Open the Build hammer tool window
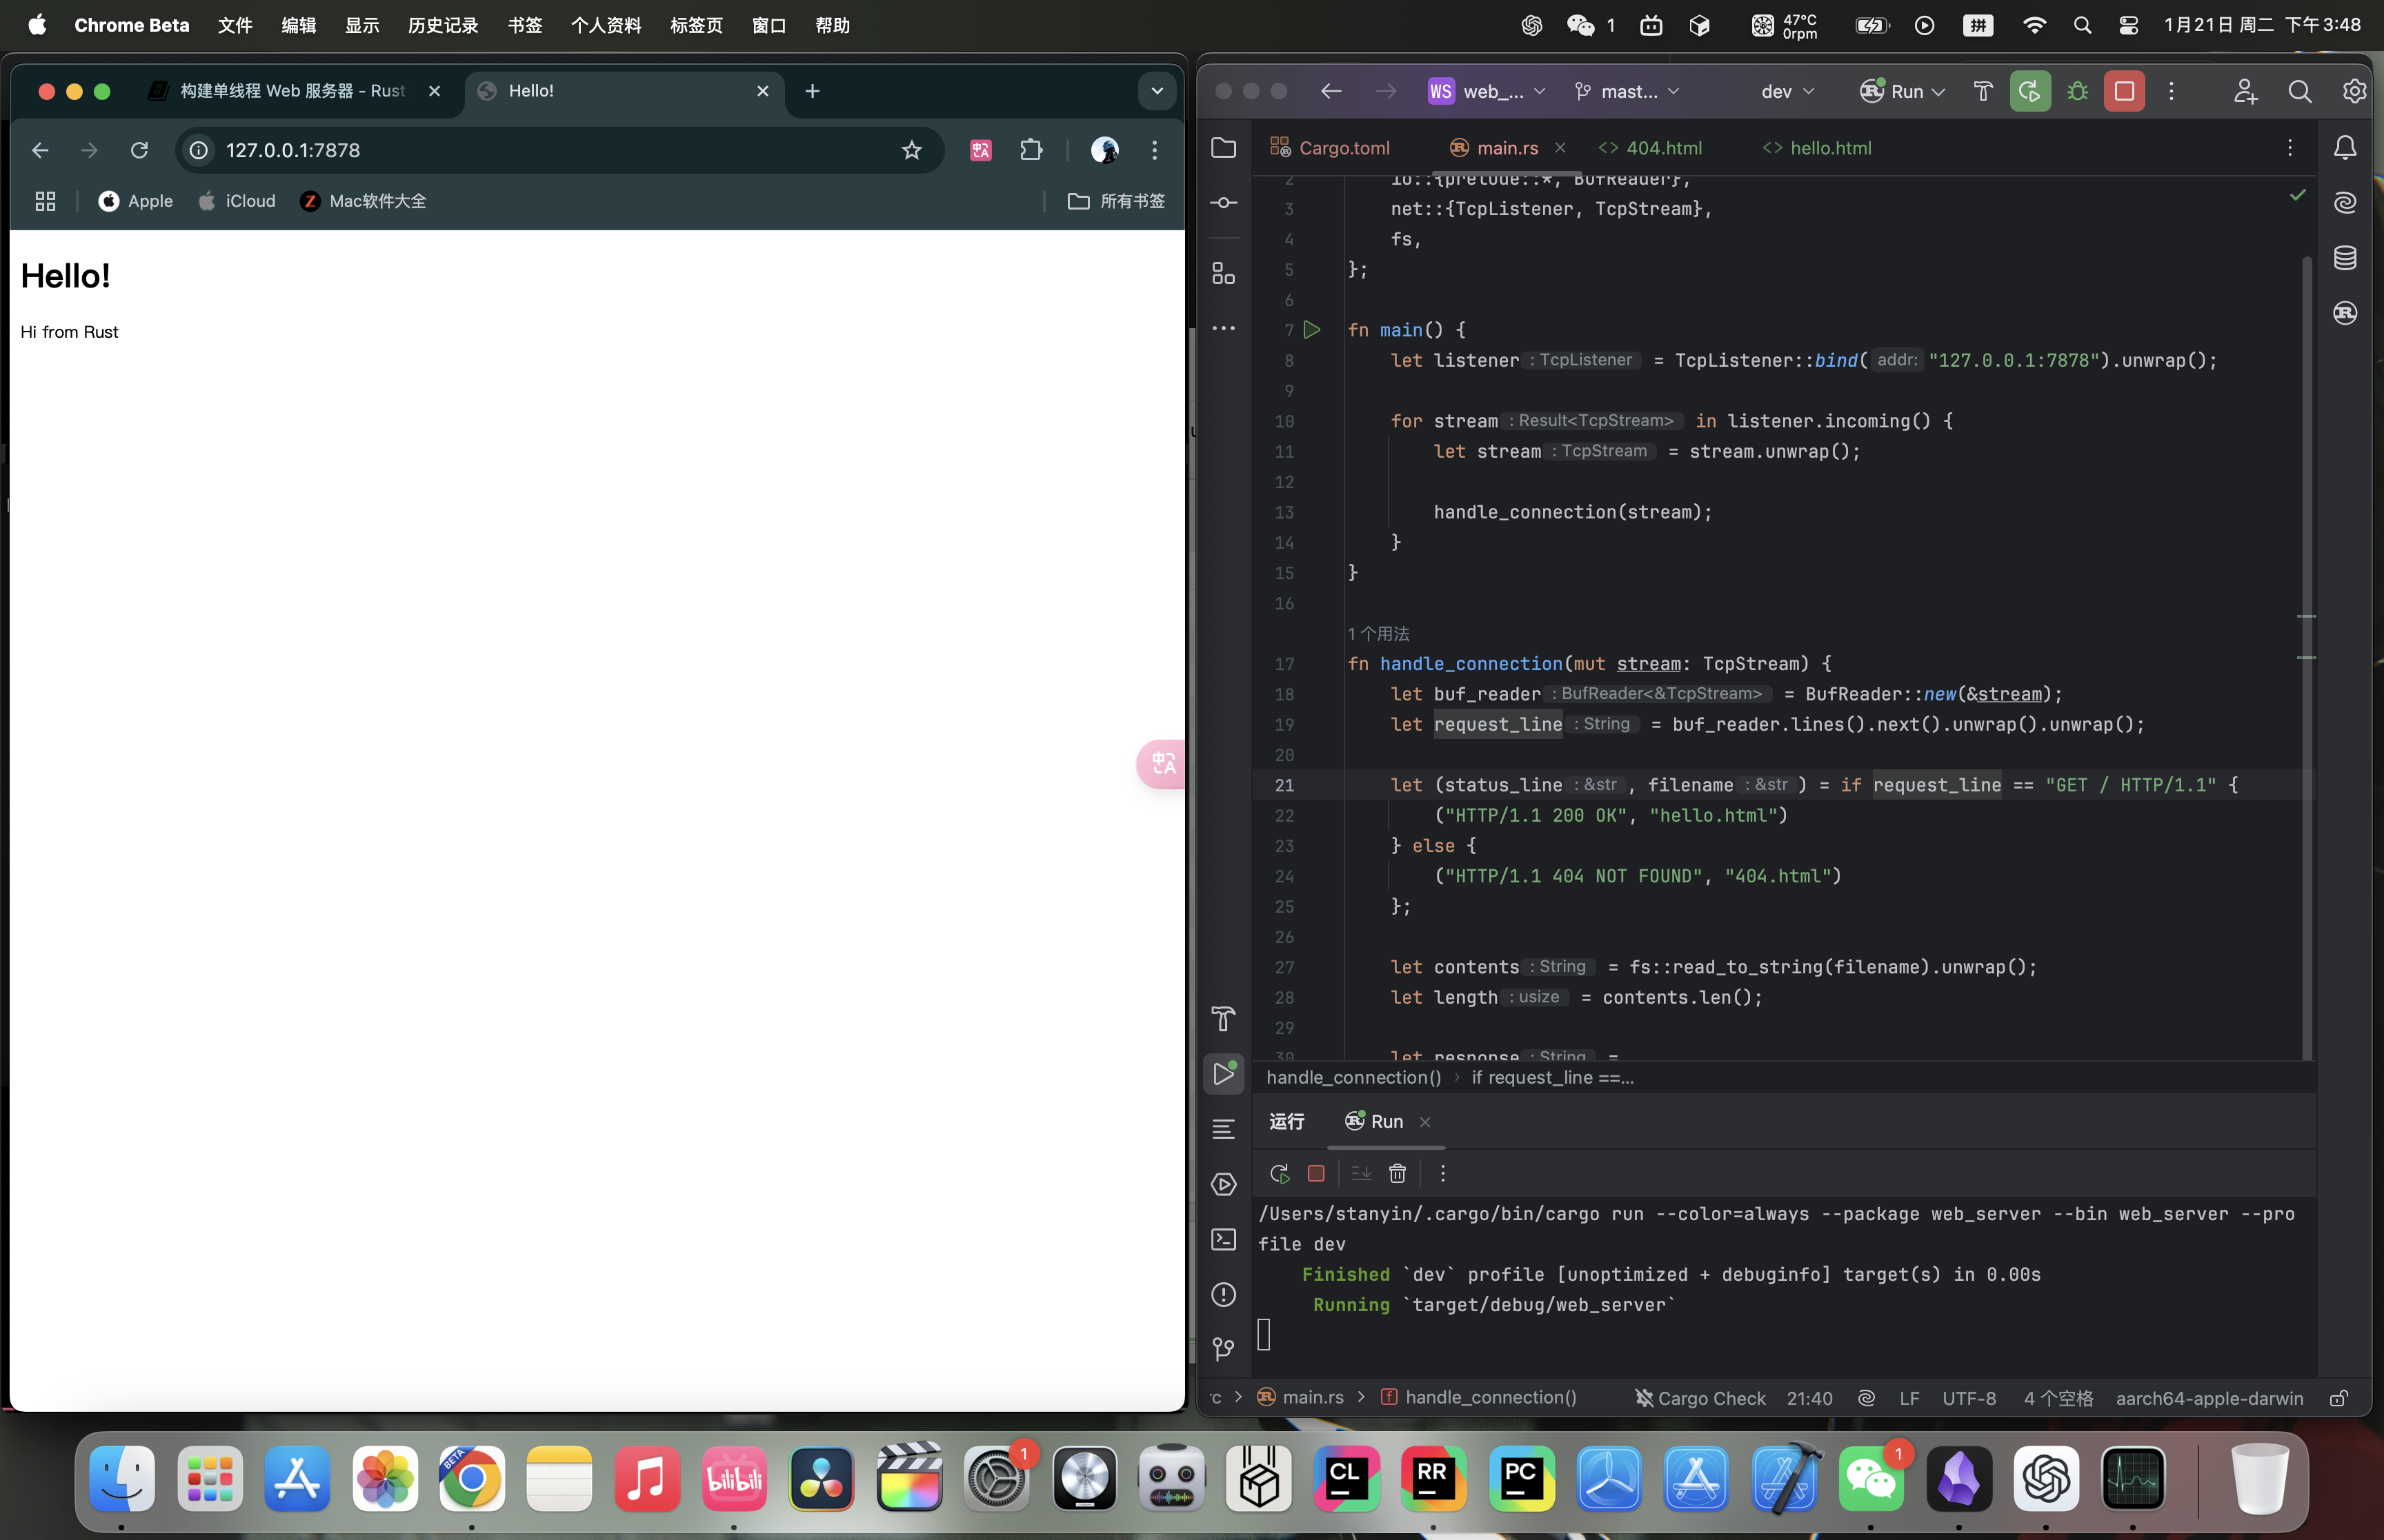2384x1540 pixels. [1224, 1019]
